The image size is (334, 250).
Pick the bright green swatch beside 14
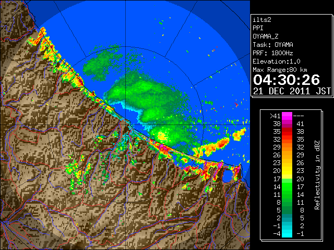click(x=287, y=186)
